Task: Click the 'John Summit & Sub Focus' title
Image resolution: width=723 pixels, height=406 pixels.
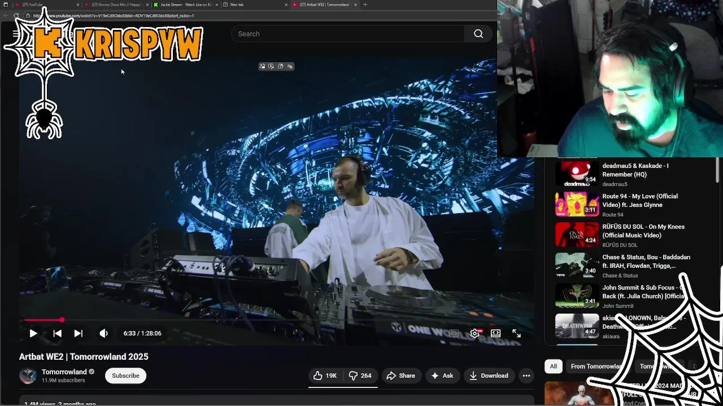Action: coord(644,292)
